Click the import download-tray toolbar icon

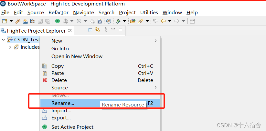click(x=25, y=21)
